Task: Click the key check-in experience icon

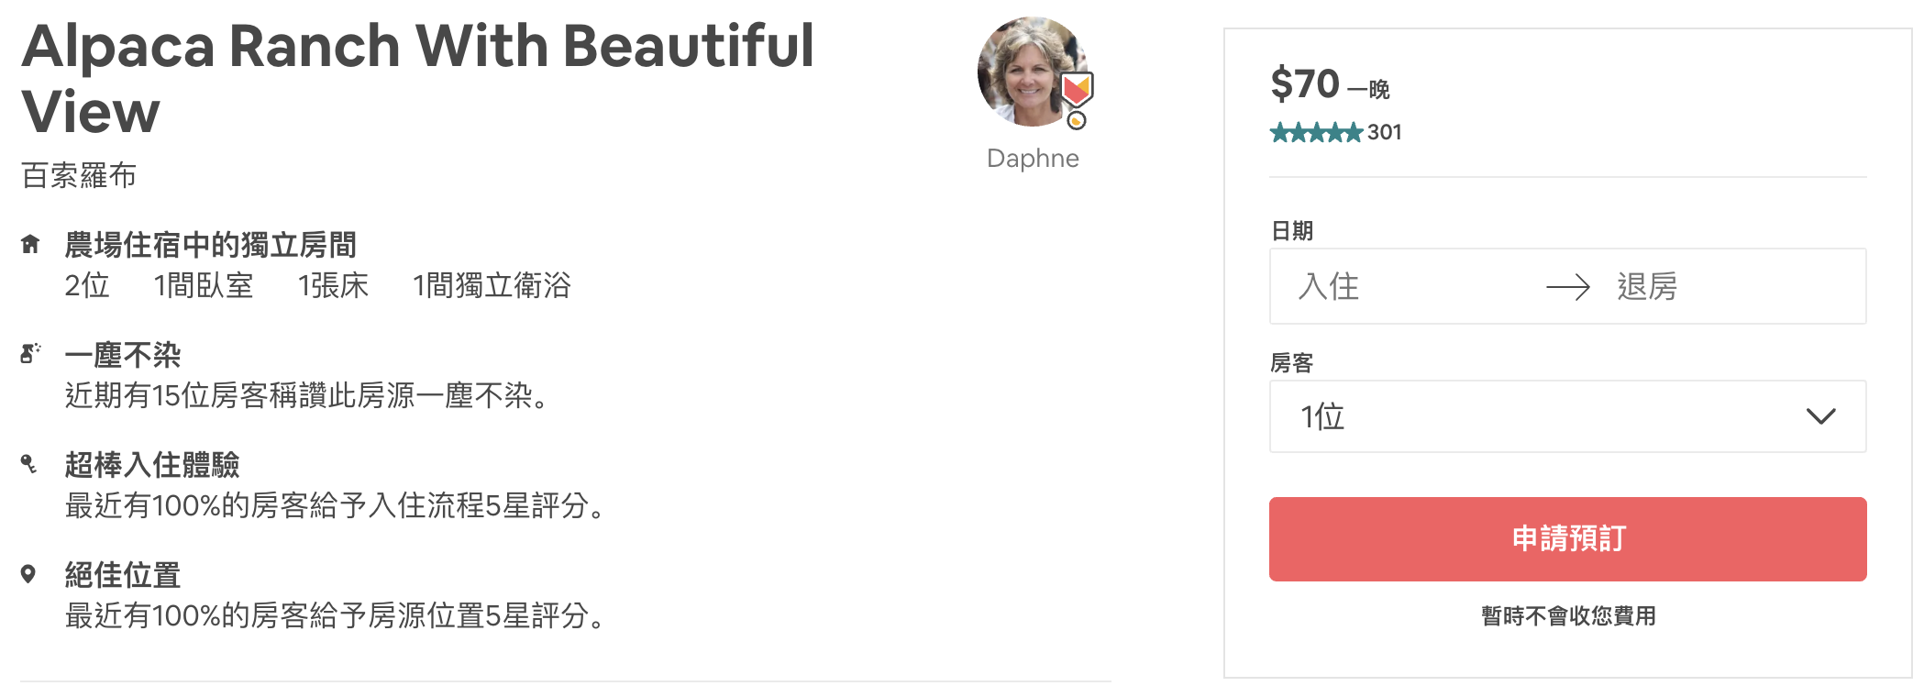Action: [29, 464]
